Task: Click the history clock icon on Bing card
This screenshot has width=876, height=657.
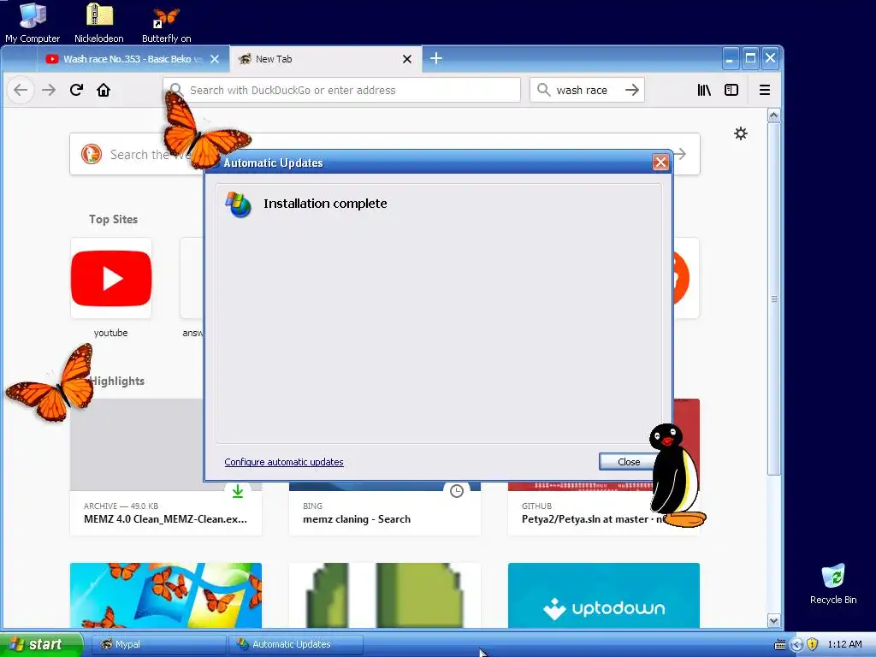Action: click(x=457, y=491)
